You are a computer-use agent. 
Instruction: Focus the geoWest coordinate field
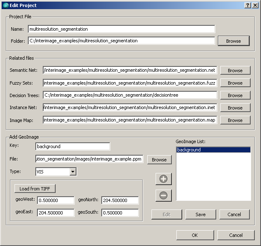(55, 201)
